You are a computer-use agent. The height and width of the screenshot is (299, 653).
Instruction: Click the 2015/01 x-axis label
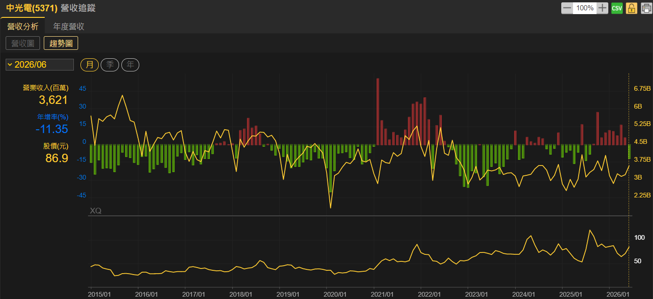(x=100, y=294)
